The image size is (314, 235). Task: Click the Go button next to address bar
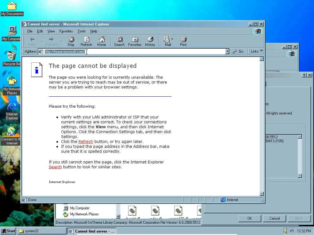coord(238,51)
